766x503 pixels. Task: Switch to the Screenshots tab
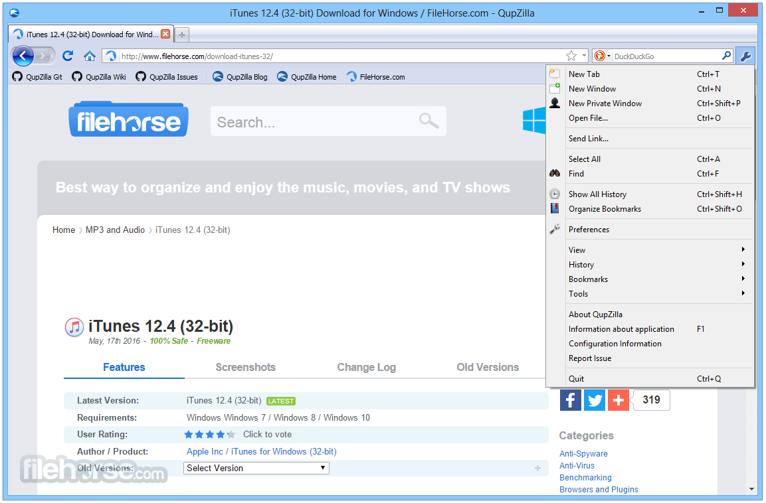245,368
